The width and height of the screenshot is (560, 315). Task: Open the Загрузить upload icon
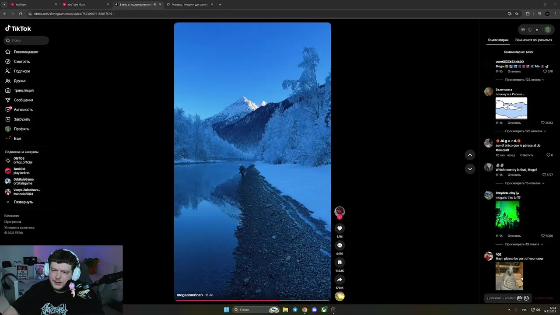tap(8, 119)
